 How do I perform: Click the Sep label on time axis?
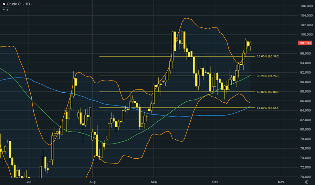pyautogui.click(x=154, y=182)
